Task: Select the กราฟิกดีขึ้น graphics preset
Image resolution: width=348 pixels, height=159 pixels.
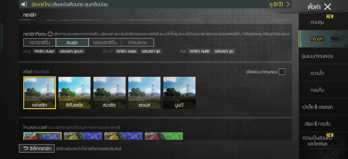Action: pyautogui.click(x=40, y=42)
